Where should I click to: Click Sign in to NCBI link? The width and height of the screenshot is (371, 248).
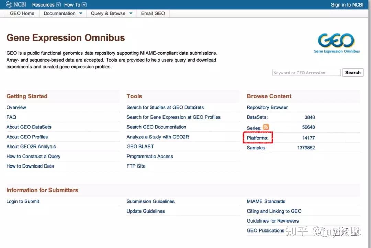tap(347, 5)
